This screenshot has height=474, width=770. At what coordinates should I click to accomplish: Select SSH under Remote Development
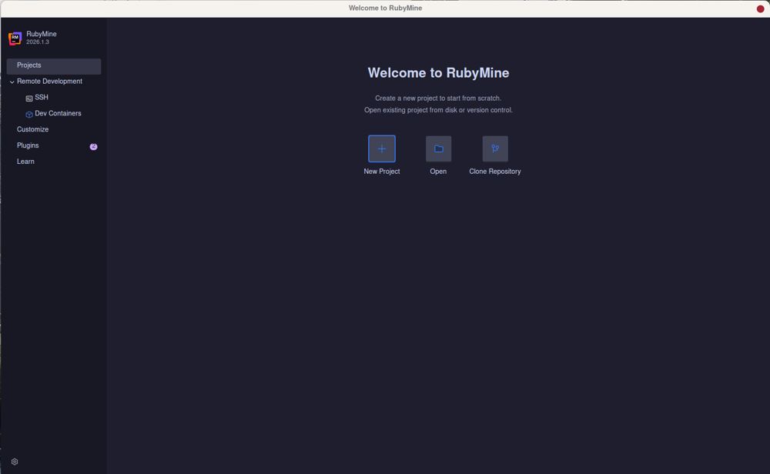pos(42,98)
